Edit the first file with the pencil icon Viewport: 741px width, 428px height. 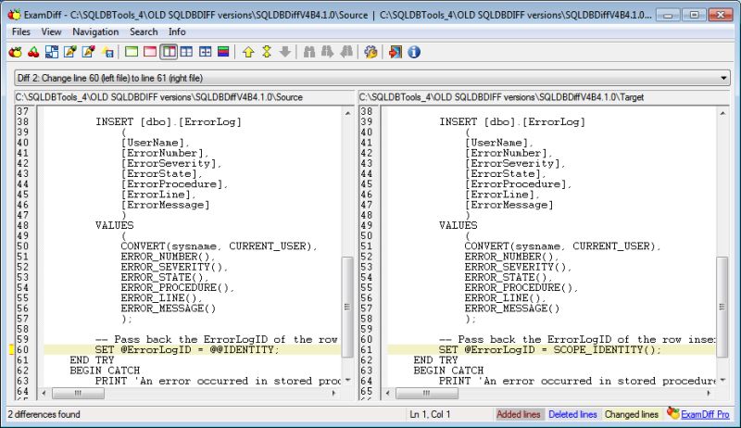click(x=70, y=52)
